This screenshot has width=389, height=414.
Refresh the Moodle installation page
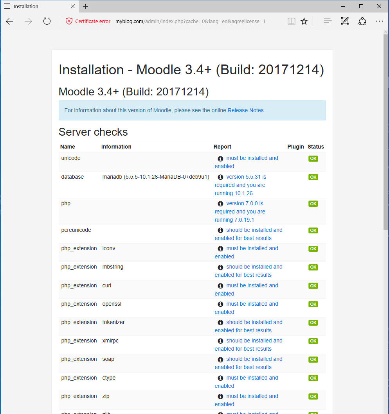pyautogui.click(x=47, y=21)
